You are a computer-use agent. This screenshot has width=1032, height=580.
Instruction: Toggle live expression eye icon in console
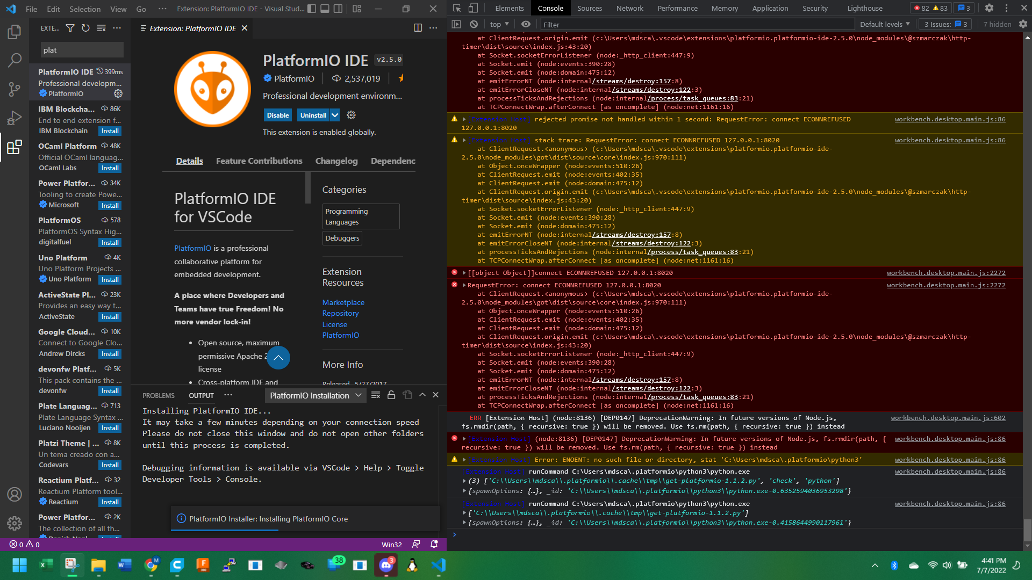click(526, 24)
